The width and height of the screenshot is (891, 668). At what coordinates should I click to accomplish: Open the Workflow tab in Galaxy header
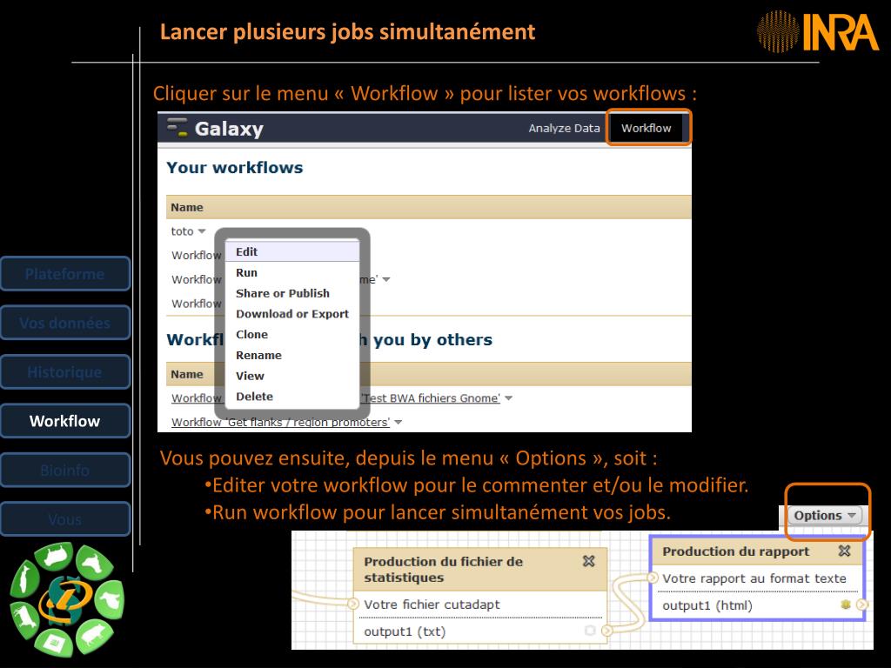click(x=646, y=129)
